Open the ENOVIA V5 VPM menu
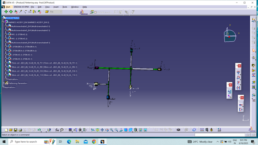This screenshot has height=145, width=258. coord(21,7)
